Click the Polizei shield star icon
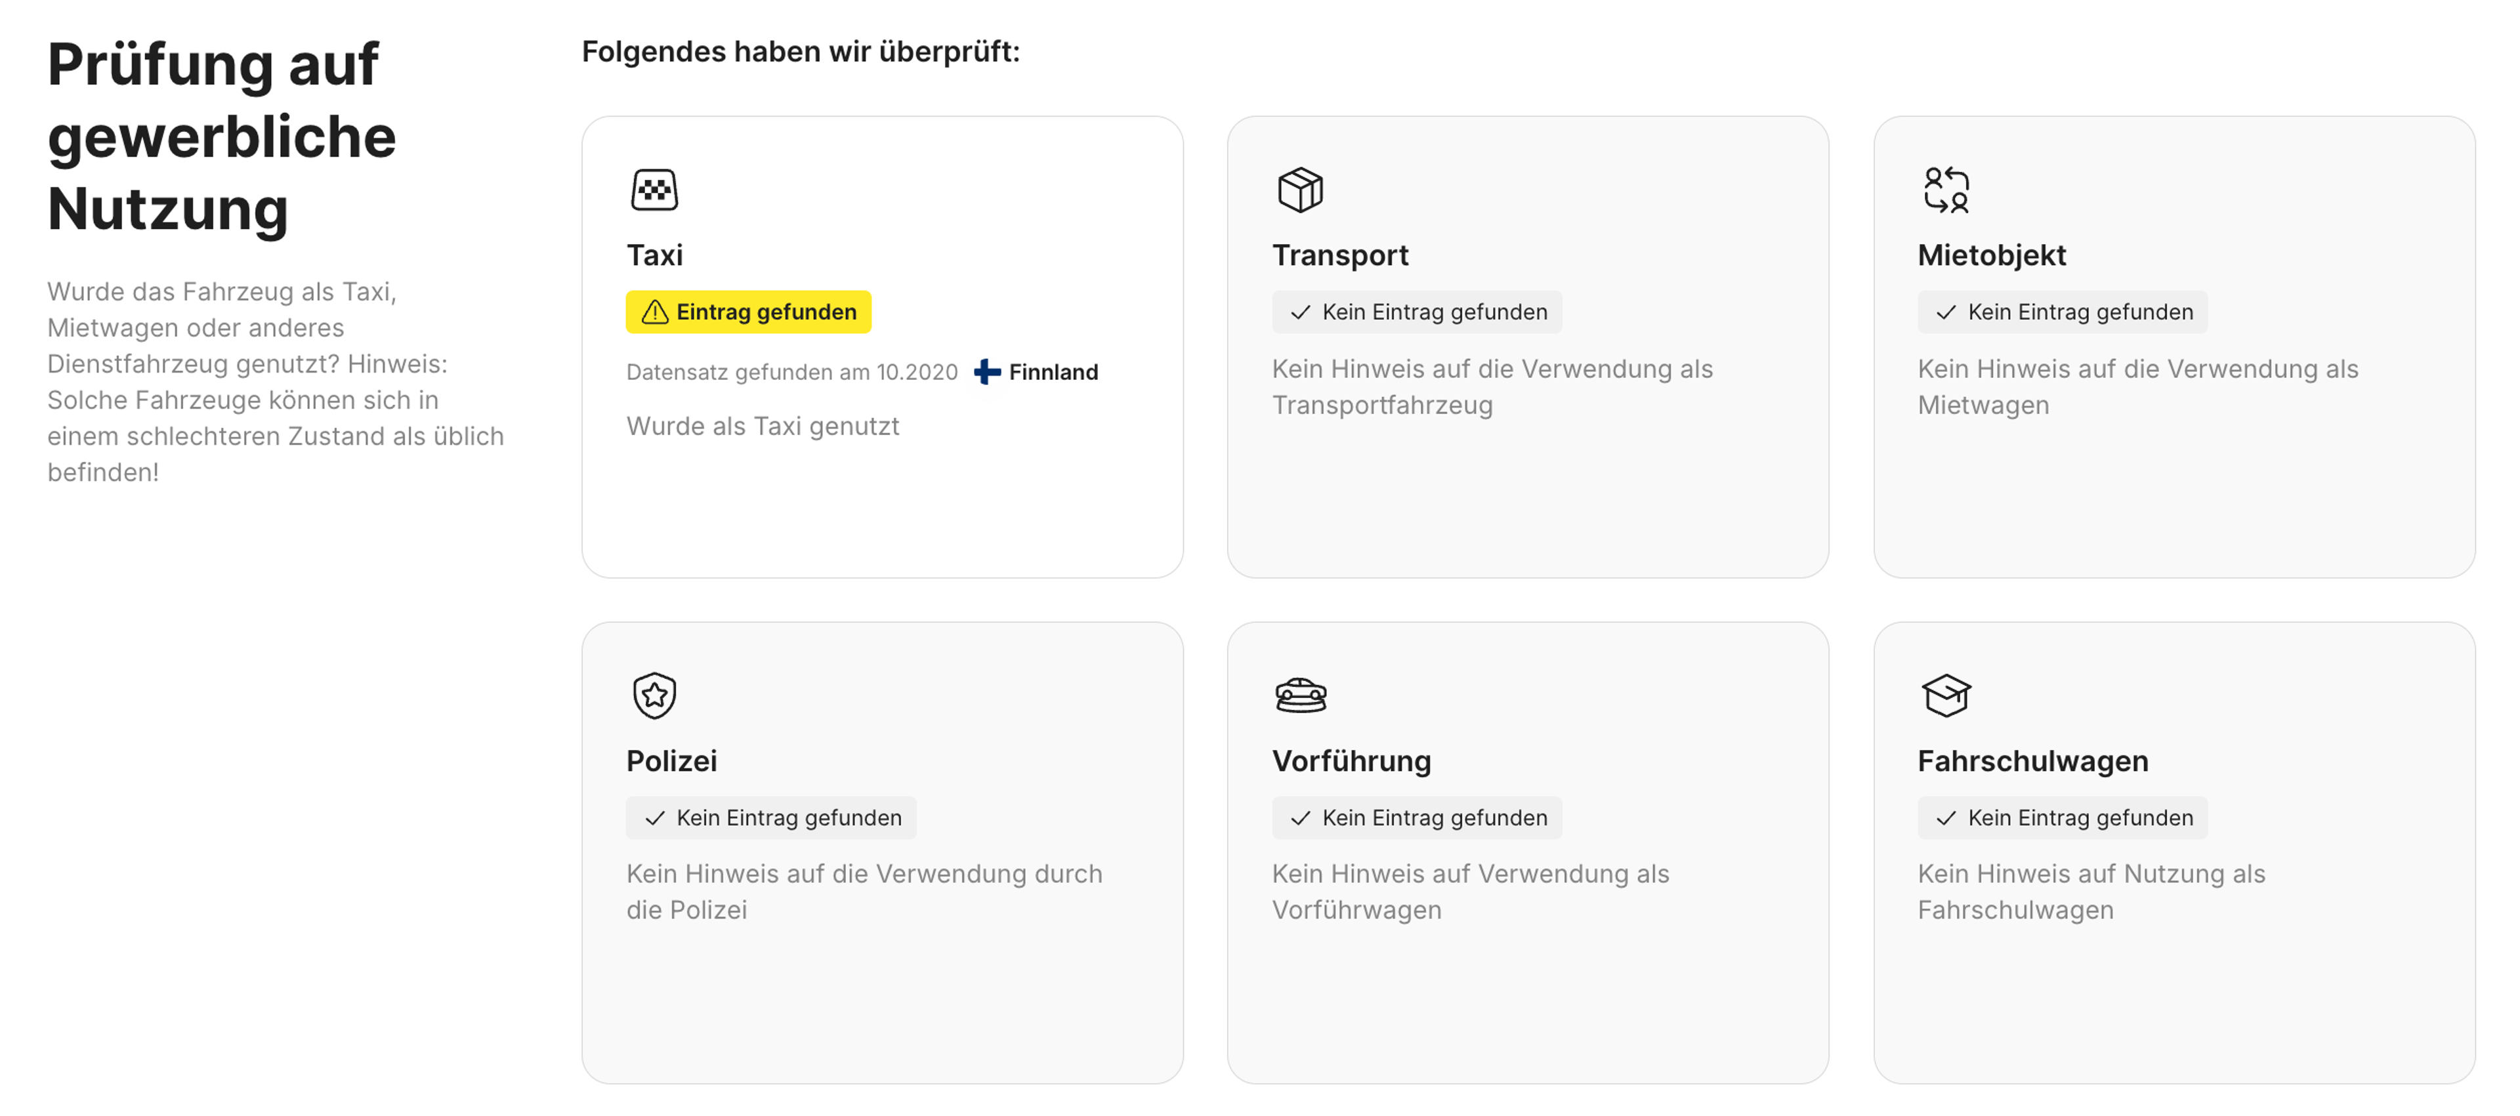The width and height of the screenshot is (2520, 1116). tap(654, 695)
